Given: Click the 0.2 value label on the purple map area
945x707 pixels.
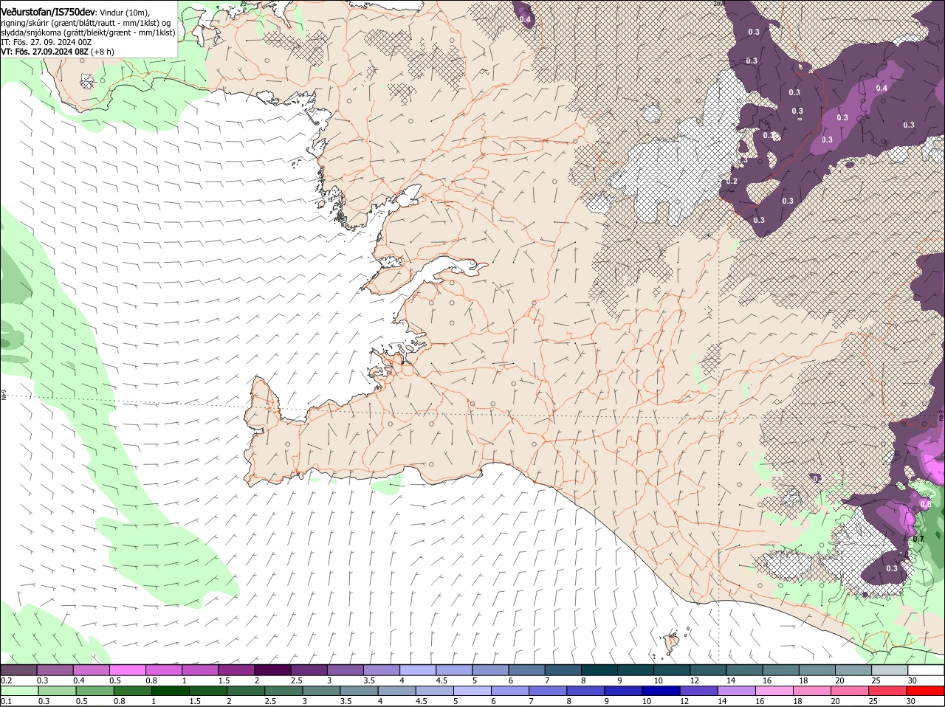Looking at the screenshot, I should [x=732, y=181].
